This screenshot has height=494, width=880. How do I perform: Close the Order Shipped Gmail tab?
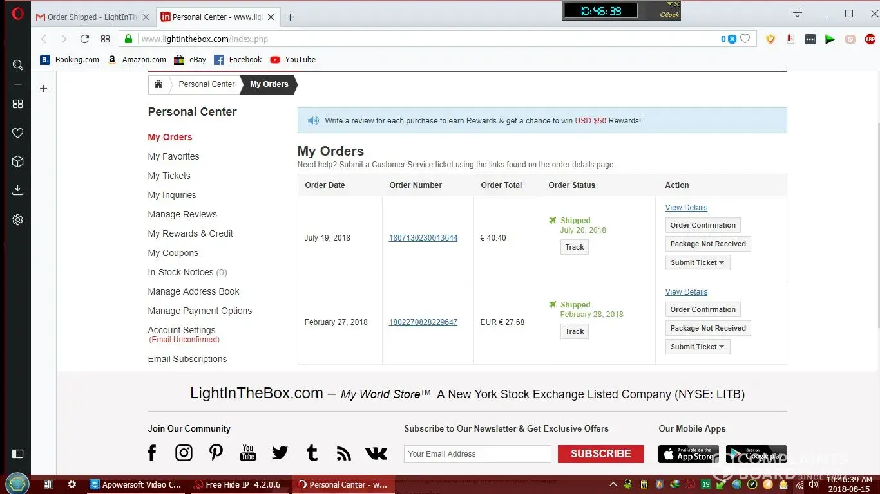tap(145, 17)
